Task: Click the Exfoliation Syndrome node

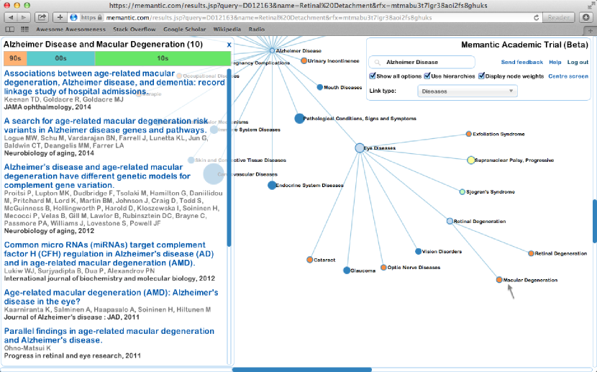Action: 469,134
